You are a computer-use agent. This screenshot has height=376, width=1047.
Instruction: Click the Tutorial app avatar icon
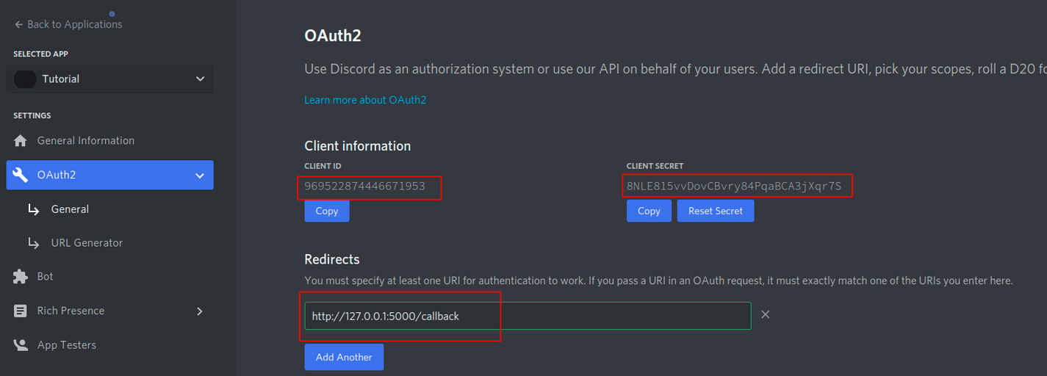tap(26, 79)
